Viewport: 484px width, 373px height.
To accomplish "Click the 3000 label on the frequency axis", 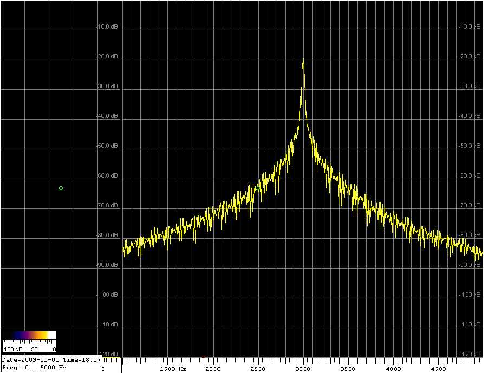I will coord(303,369).
